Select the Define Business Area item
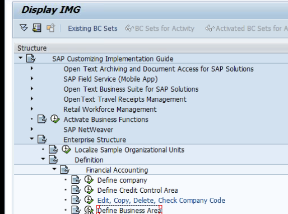This screenshot has height=214, width=288. [x=129, y=211]
